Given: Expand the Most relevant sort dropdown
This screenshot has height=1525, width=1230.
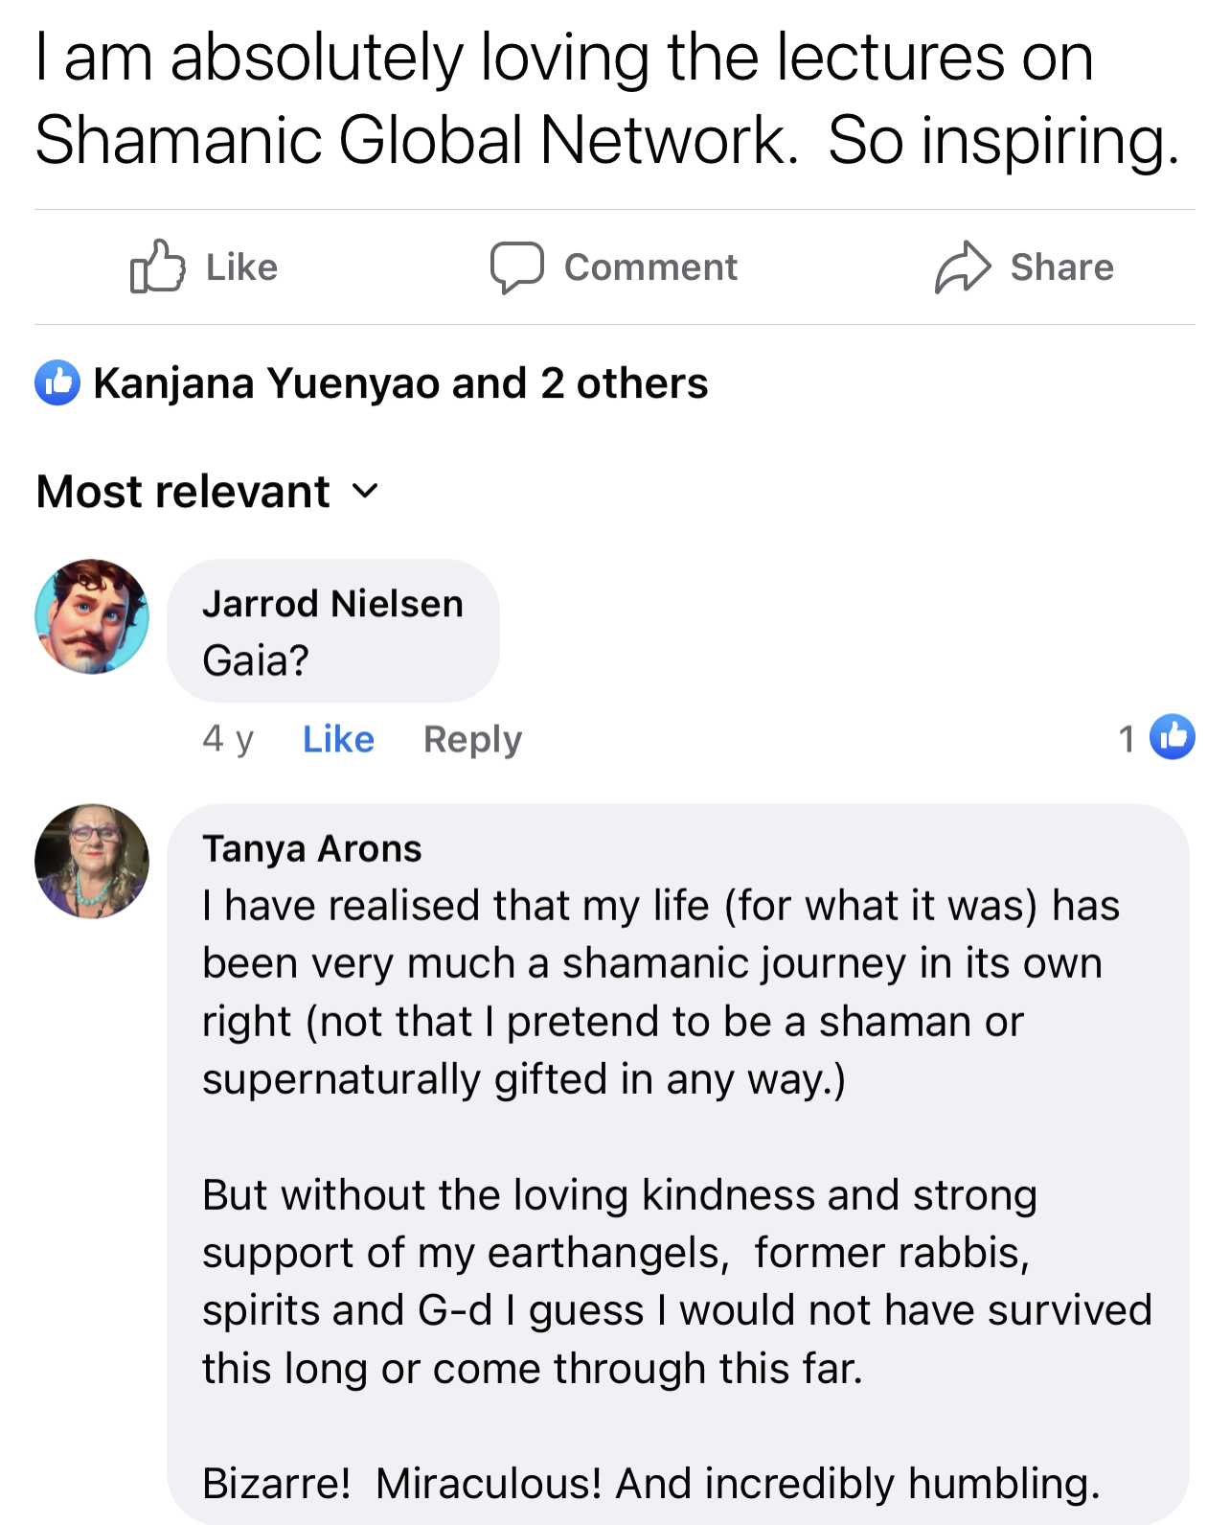Looking at the screenshot, I should (208, 492).
